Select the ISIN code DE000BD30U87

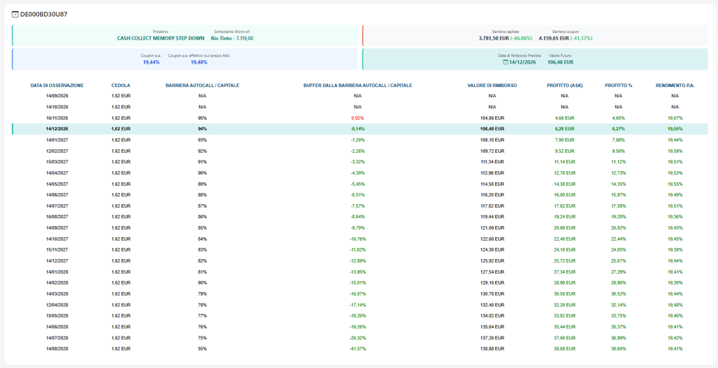point(44,14)
